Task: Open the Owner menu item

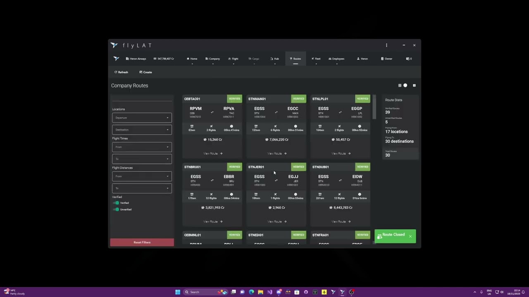Action: point(386,59)
